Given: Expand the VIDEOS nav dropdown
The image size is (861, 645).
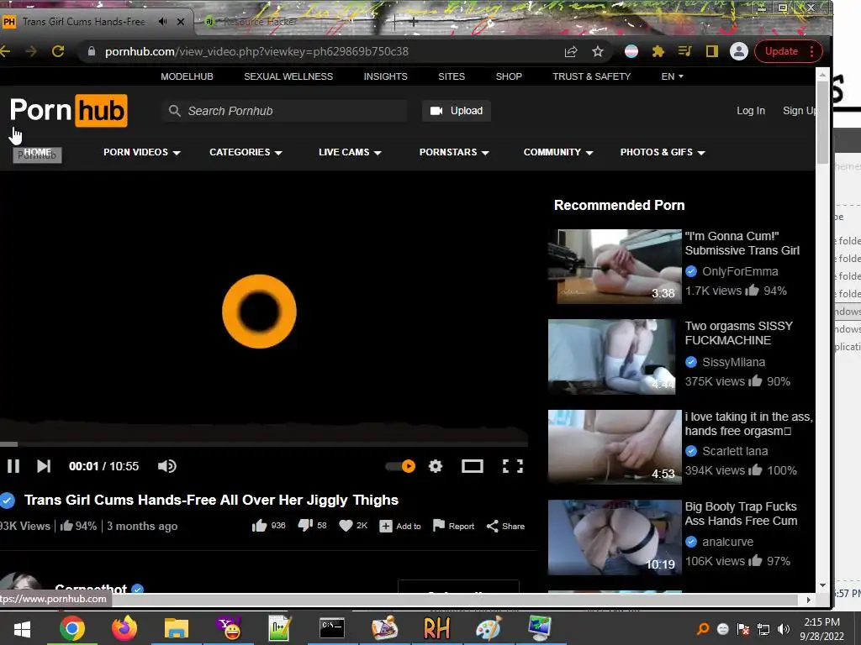Looking at the screenshot, I should click(x=141, y=153).
